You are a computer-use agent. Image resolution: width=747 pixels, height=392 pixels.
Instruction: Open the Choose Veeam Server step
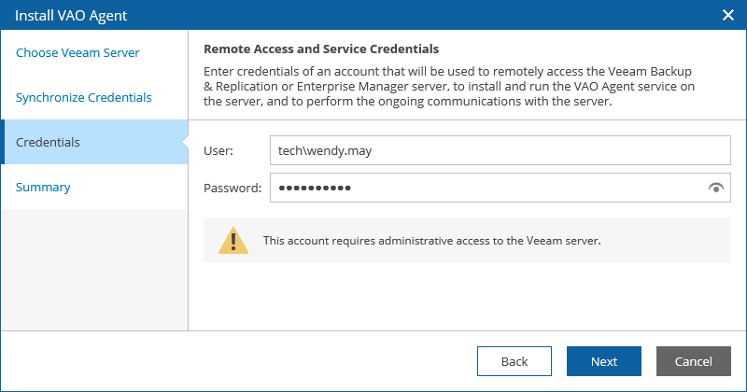[78, 52]
